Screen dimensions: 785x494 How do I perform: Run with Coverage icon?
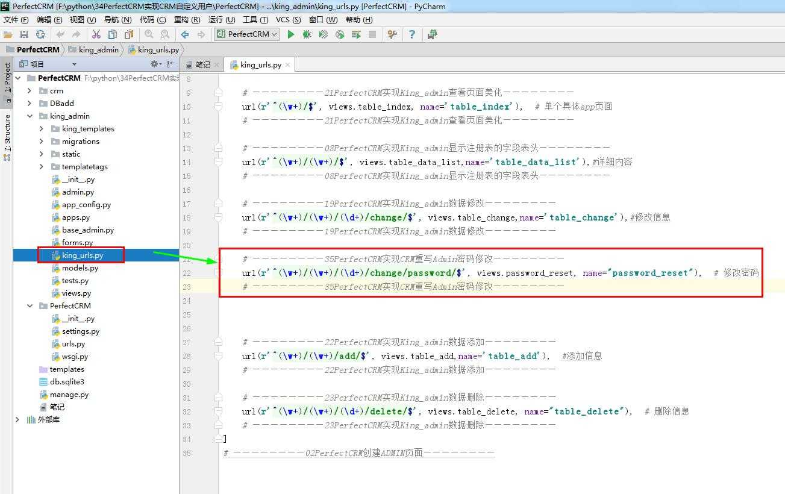[x=324, y=34]
